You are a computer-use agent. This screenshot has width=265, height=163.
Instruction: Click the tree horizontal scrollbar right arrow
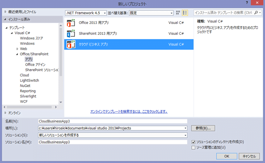pyautogui.click(x=56, y=107)
